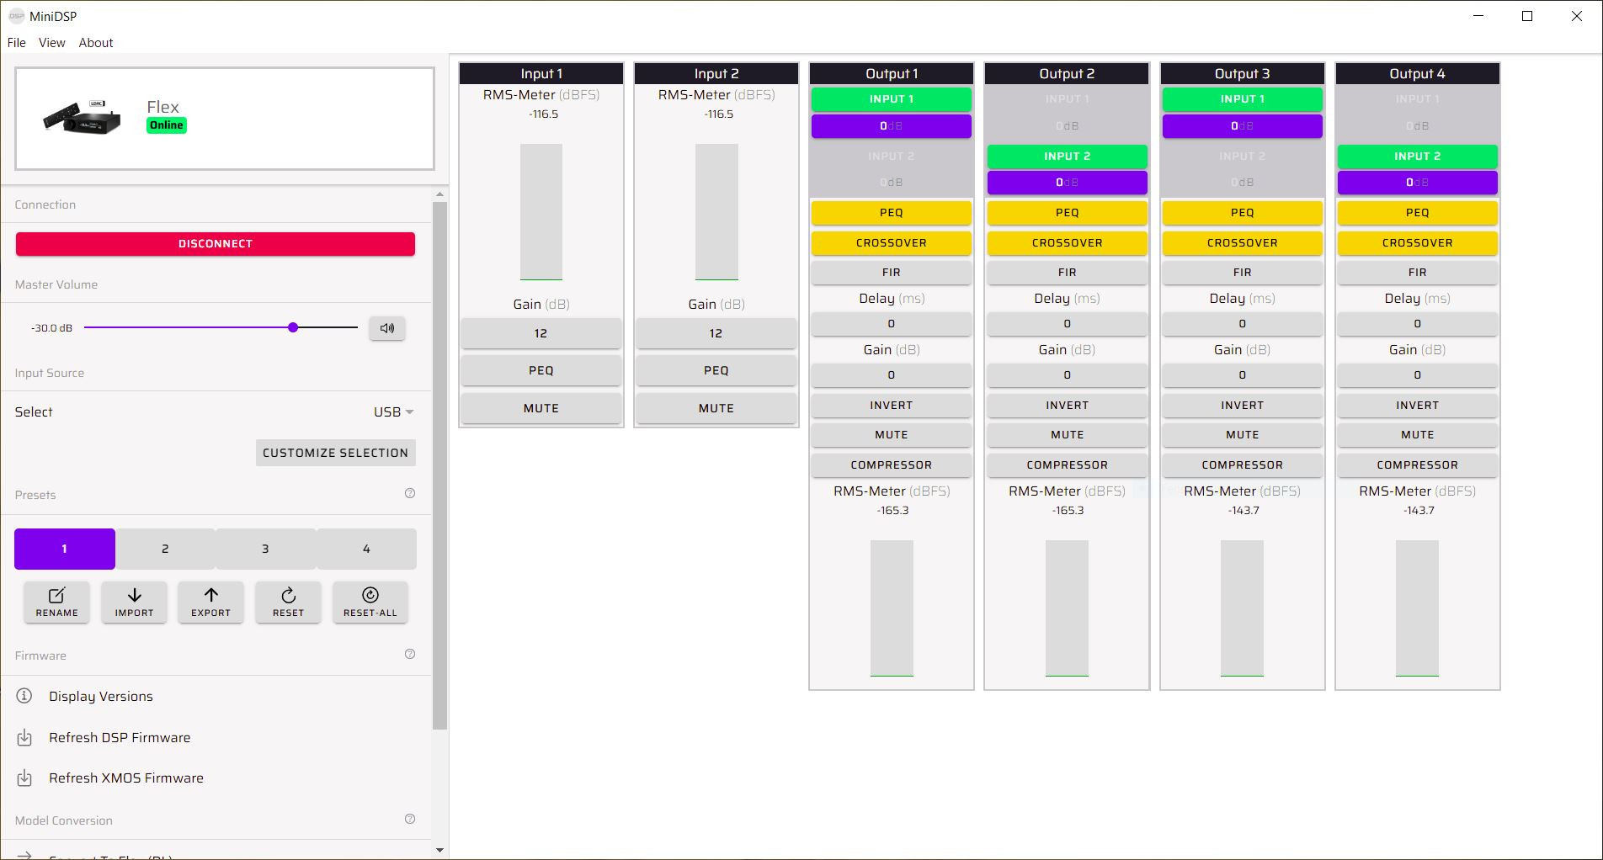This screenshot has height=860, width=1603.
Task: Click the download icon for Refresh XMOS Firmware
Action: click(x=25, y=778)
